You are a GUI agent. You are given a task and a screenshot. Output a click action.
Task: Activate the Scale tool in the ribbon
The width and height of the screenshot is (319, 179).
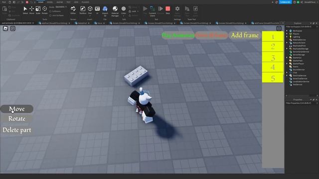(38, 10)
